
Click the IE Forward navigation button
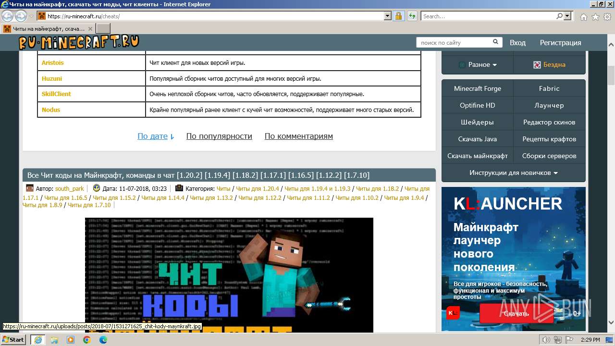pos(21,16)
